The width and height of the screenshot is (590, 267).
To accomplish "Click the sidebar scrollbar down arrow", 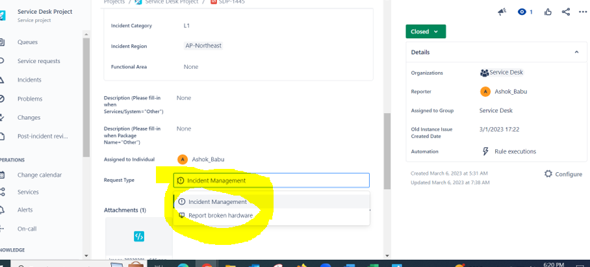I will pyautogui.click(x=86, y=255).
